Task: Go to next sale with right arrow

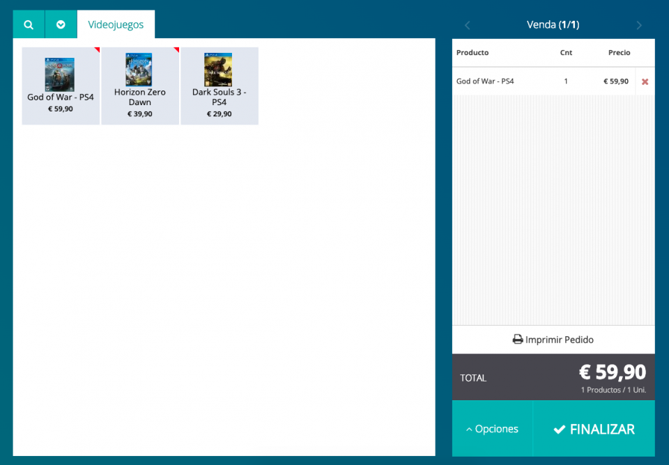Action: pos(639,25)
